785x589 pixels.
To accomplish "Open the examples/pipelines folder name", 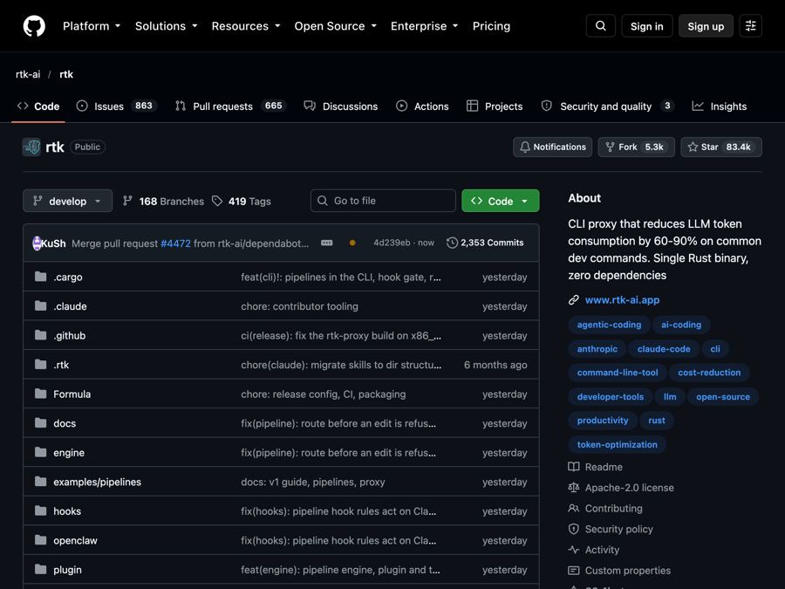I will [x=97, y=482].
